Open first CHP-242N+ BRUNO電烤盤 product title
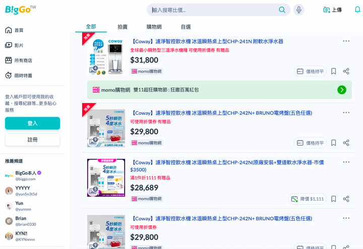This screenshot has width=363, height=249. pos(221,113)
